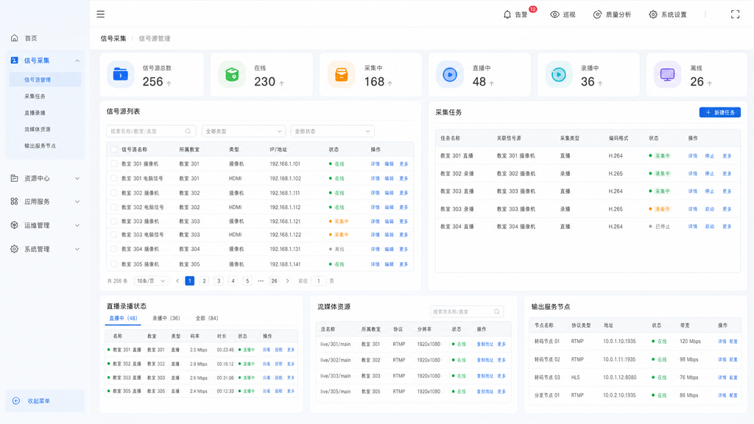754x424 pixels.
Task: Check the box for 教室 305 摄像机
Action: pyautogui.click(x=114, y=264)
